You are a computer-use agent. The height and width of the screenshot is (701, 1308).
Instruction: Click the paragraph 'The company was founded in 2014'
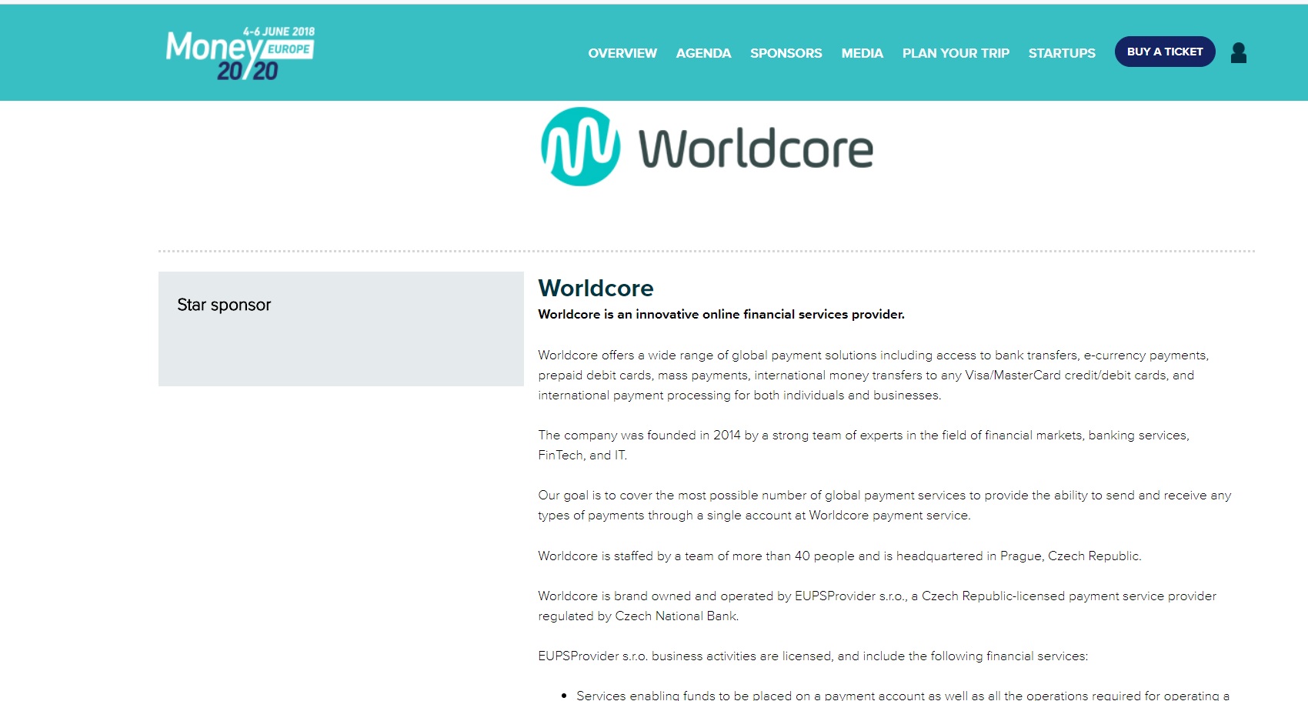pos(863,445)
